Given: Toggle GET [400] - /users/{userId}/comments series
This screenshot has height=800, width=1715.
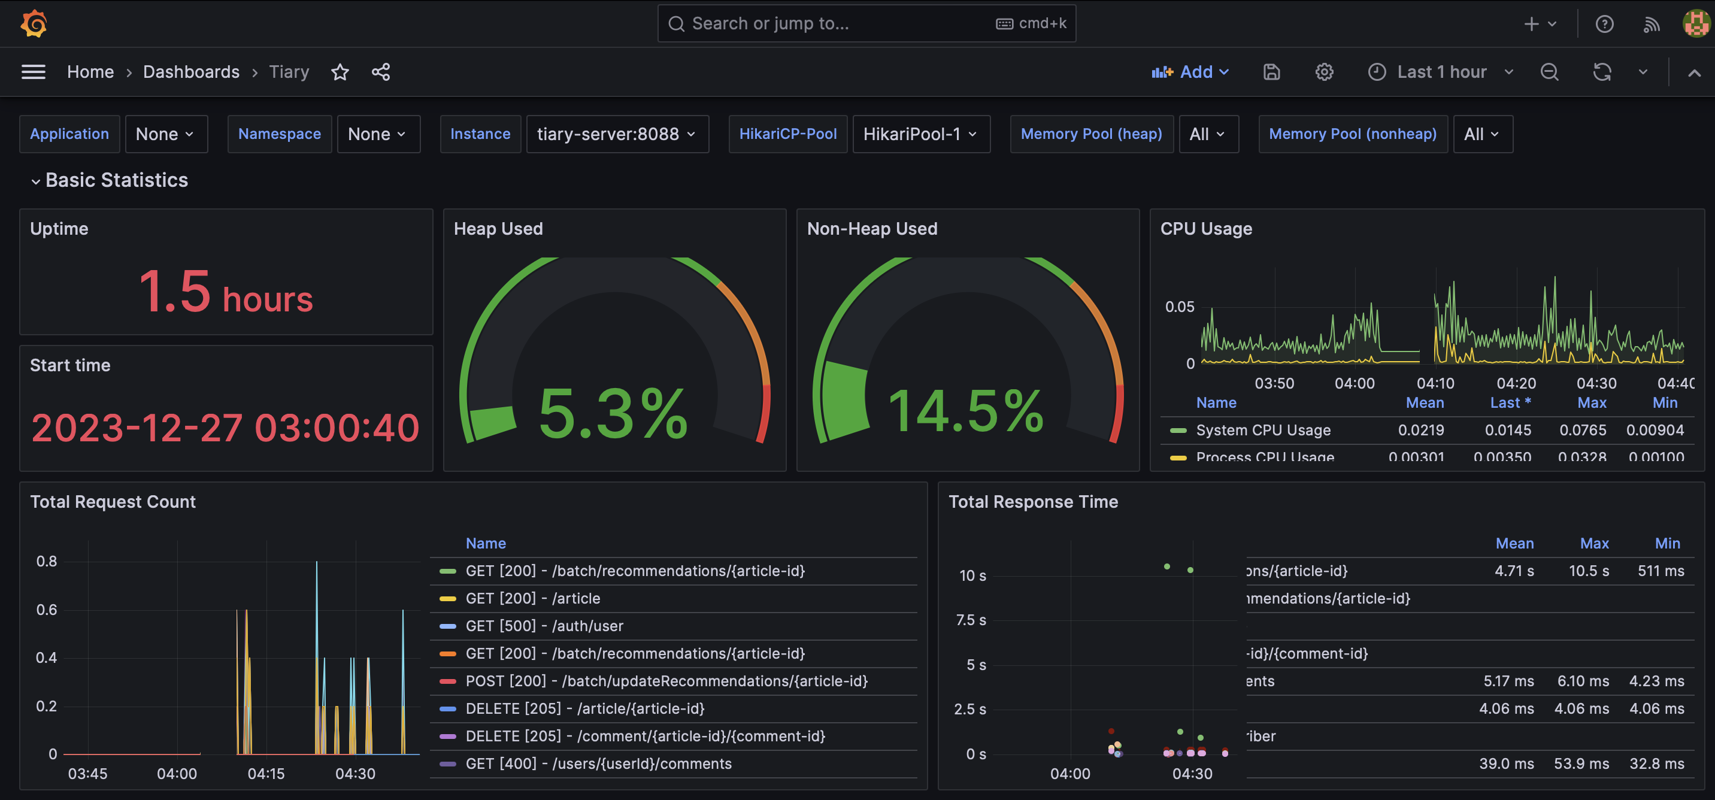Looking at the screenshot, I should point(599,763).
